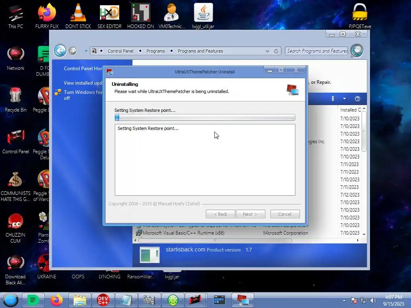Select Control Panel in the breadcrumb
This screenshot has height=308, width=411.
[x=120, y=51]
